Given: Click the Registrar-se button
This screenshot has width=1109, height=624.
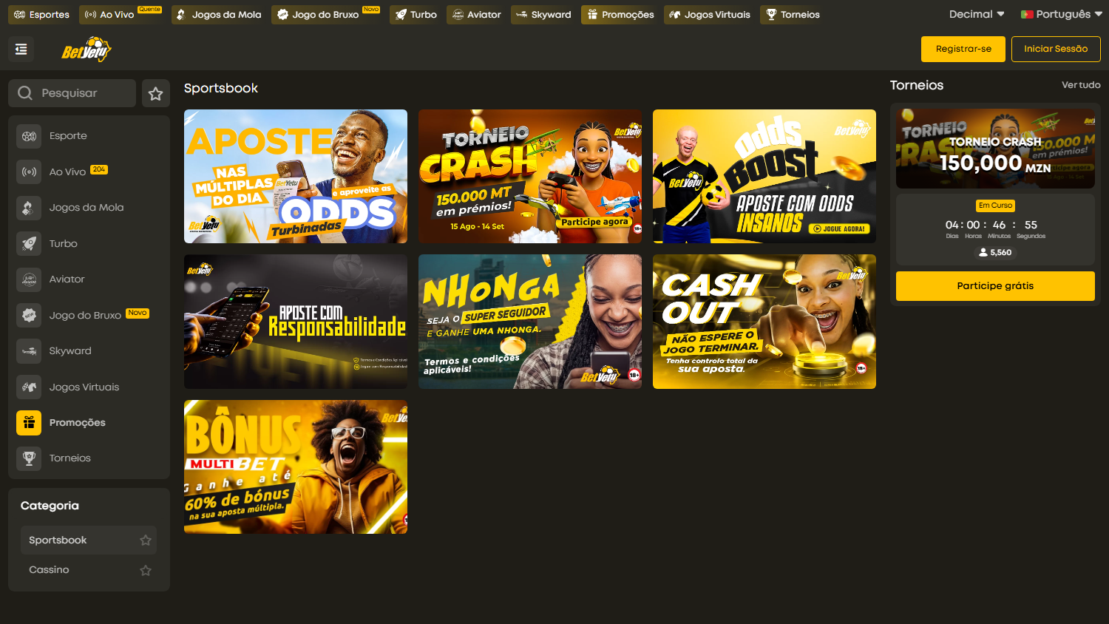Looking at the screenshot, I should coord(963,49).
